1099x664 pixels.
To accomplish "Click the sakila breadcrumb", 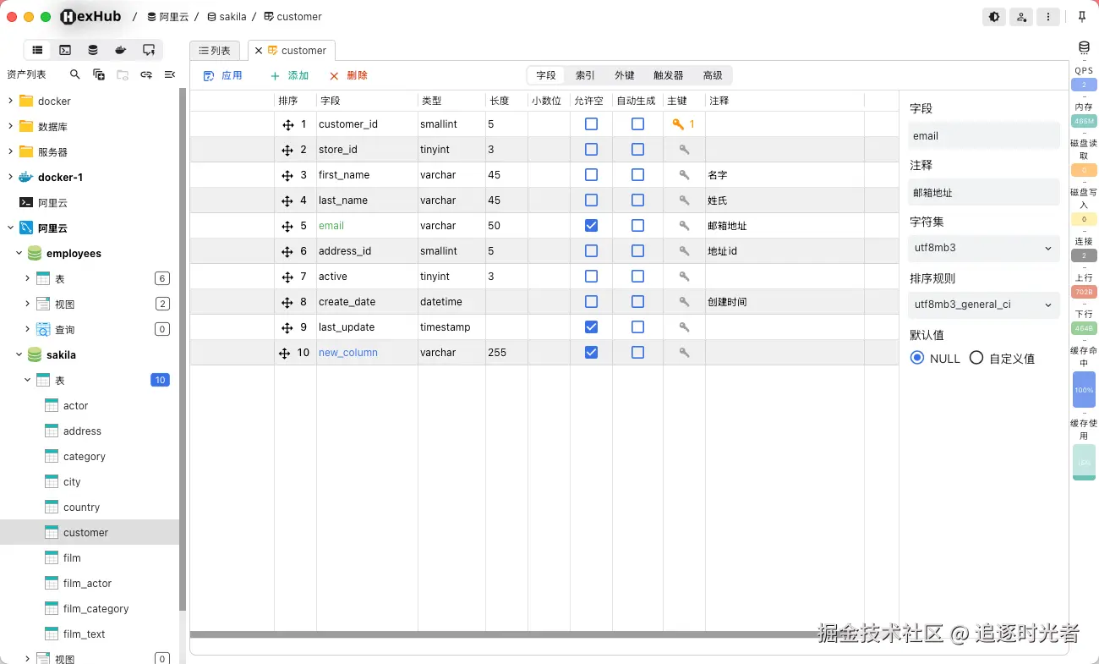I will tap(227, 16).
